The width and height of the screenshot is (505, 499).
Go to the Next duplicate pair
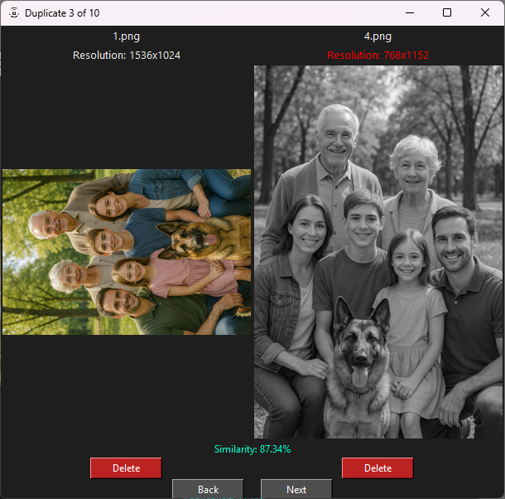coord(296,489)
